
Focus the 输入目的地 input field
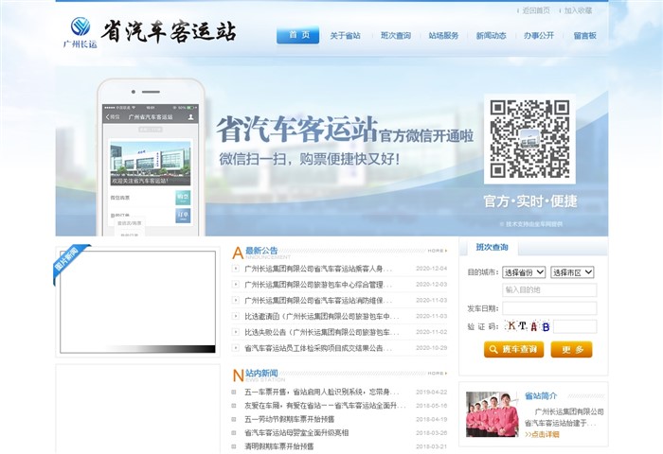(549, 289)
